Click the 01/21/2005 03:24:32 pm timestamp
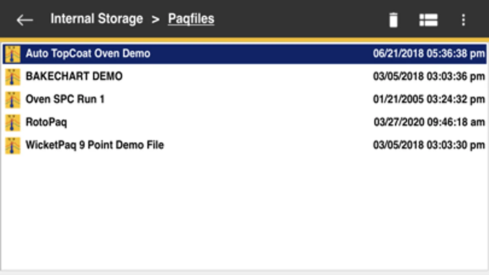The height and width of the screenshot is (275, 489). pos(429,99)
